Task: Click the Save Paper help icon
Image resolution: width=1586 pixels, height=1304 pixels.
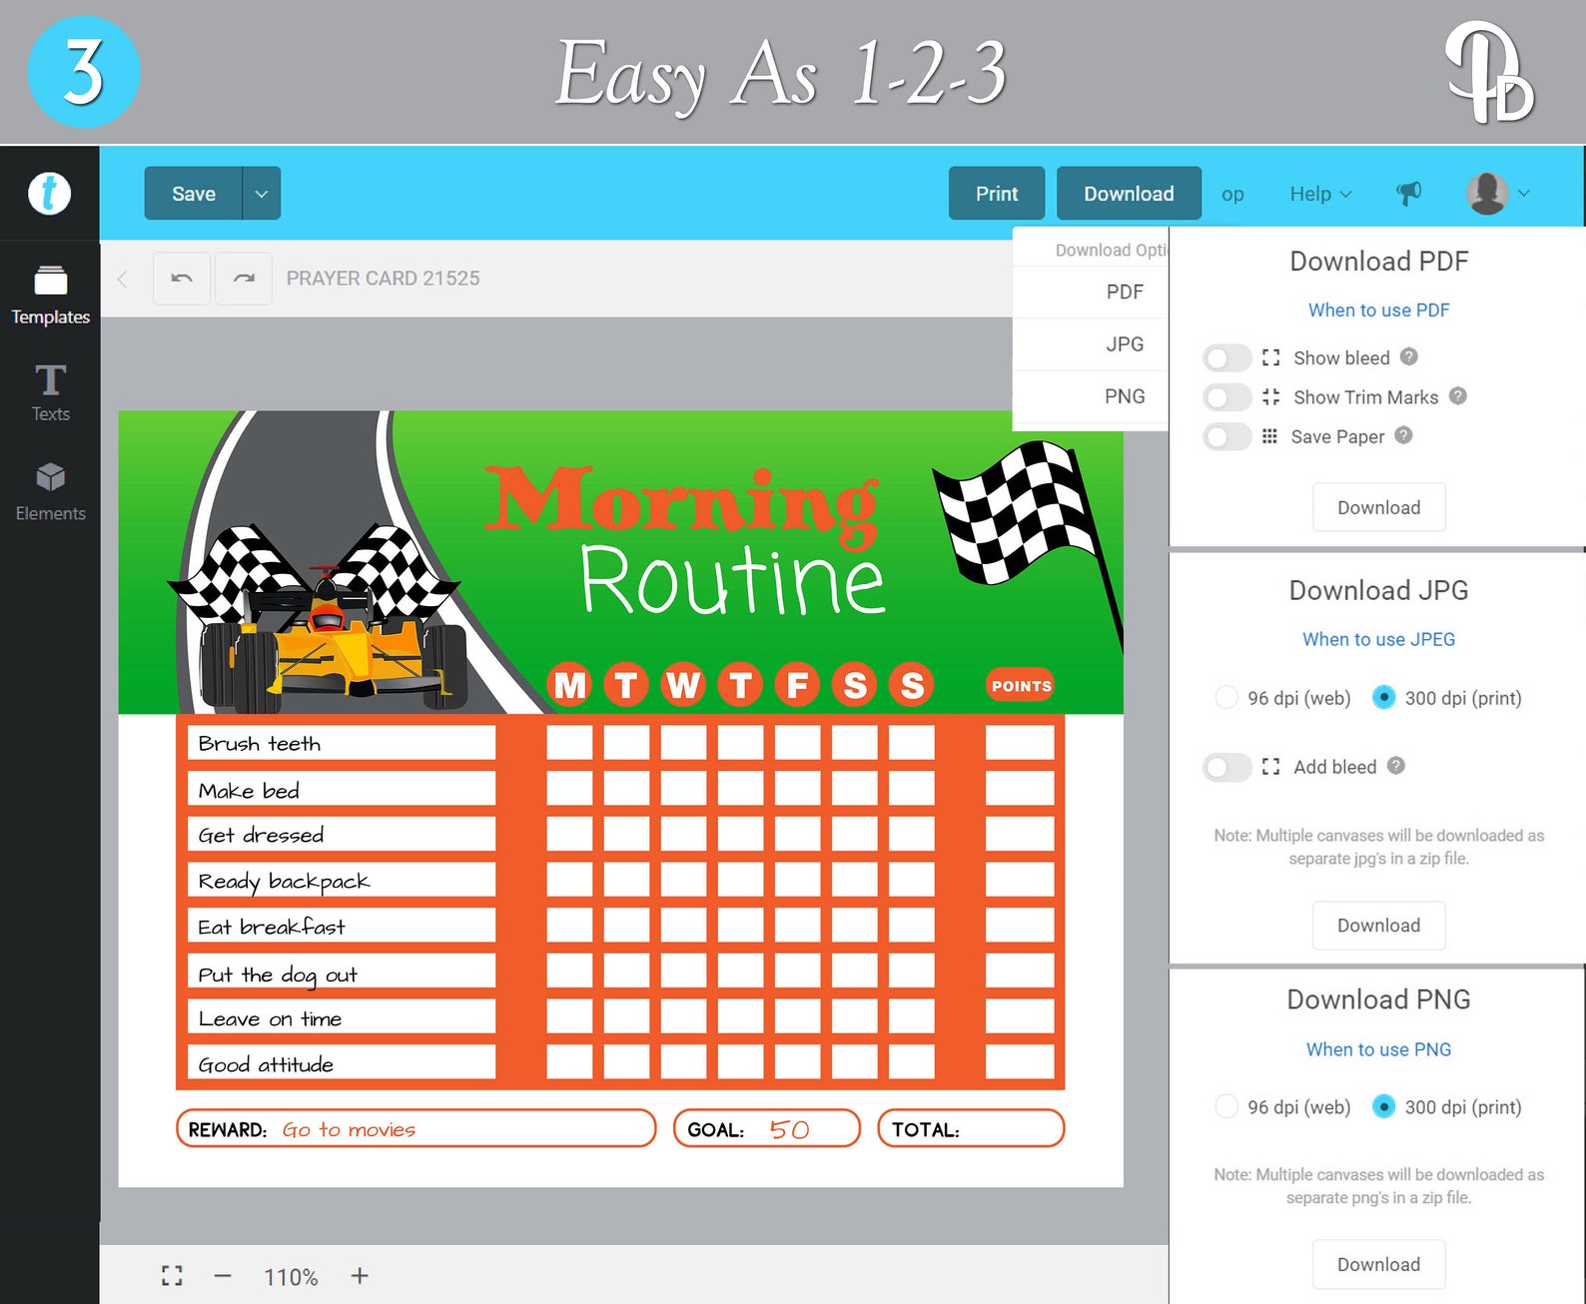Action: point(1403,434)
